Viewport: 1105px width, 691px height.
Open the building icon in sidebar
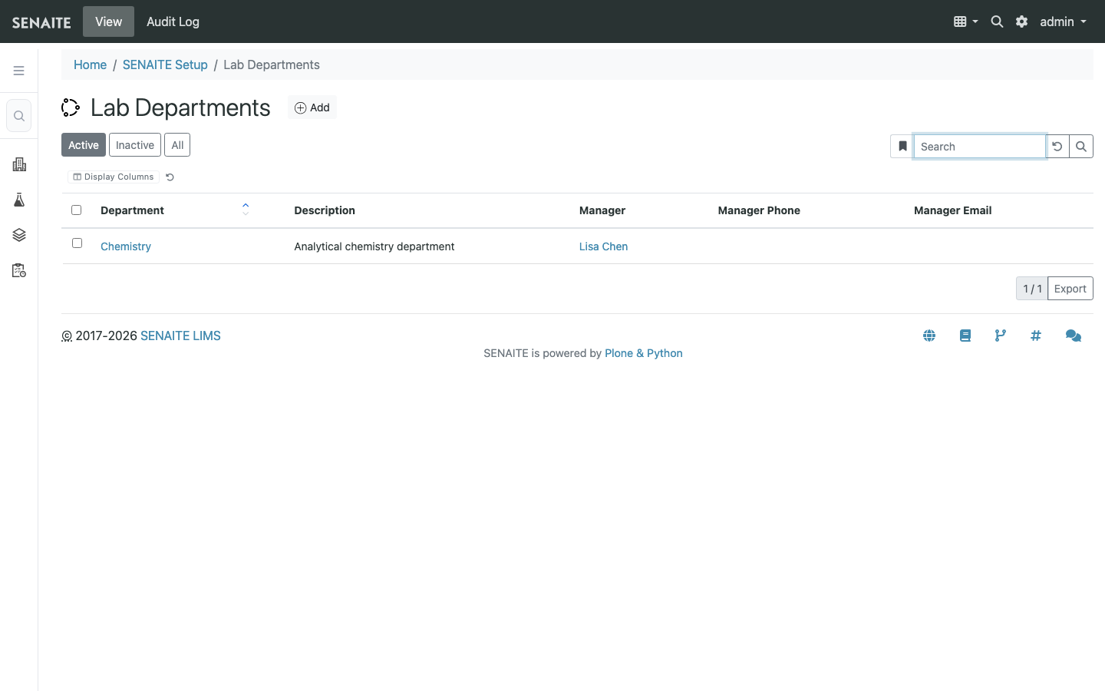tap(19, 164)
